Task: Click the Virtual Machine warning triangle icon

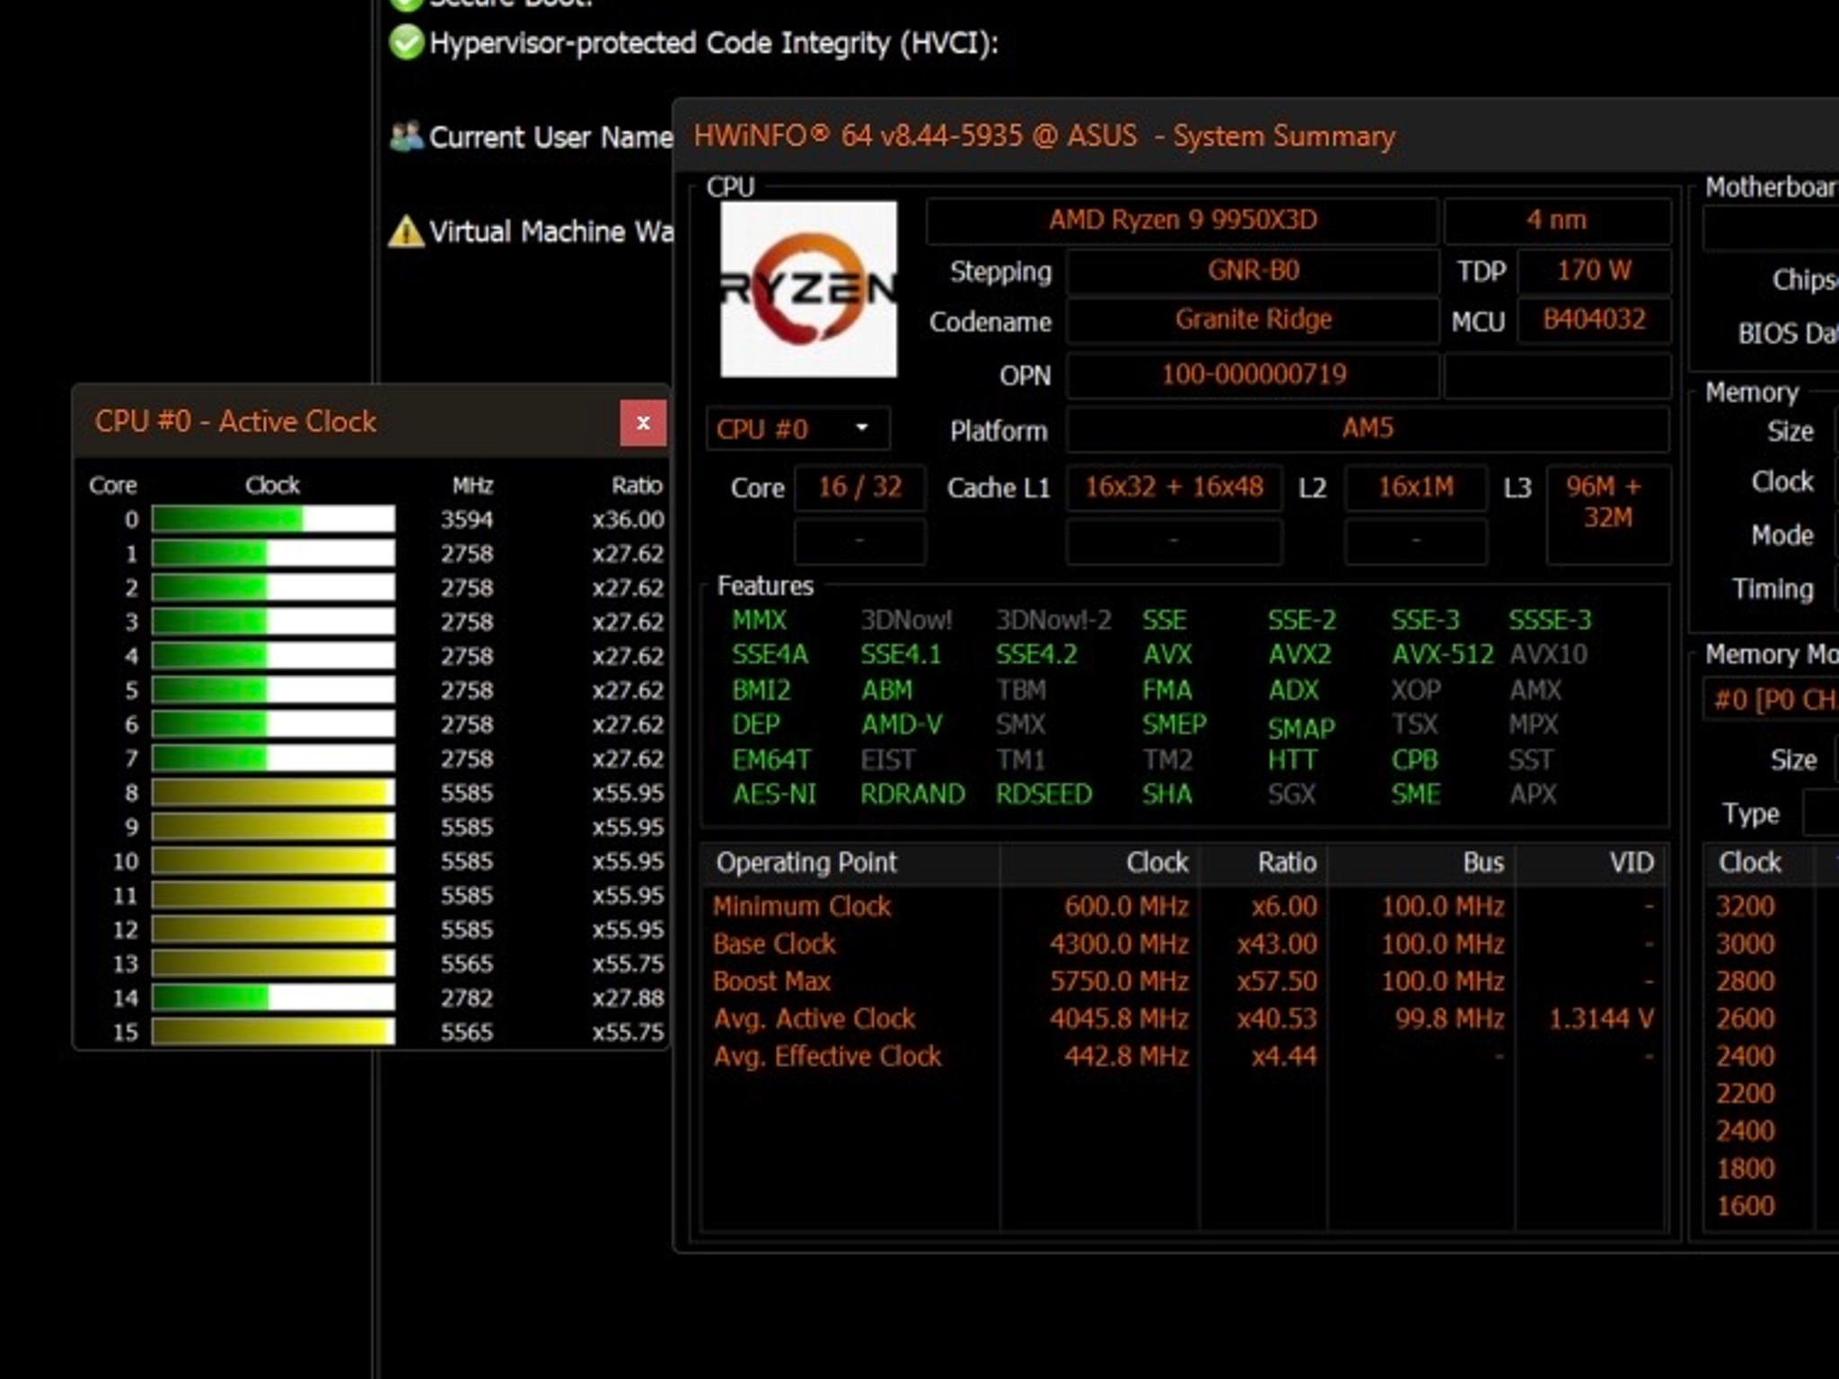Action: 406,232
